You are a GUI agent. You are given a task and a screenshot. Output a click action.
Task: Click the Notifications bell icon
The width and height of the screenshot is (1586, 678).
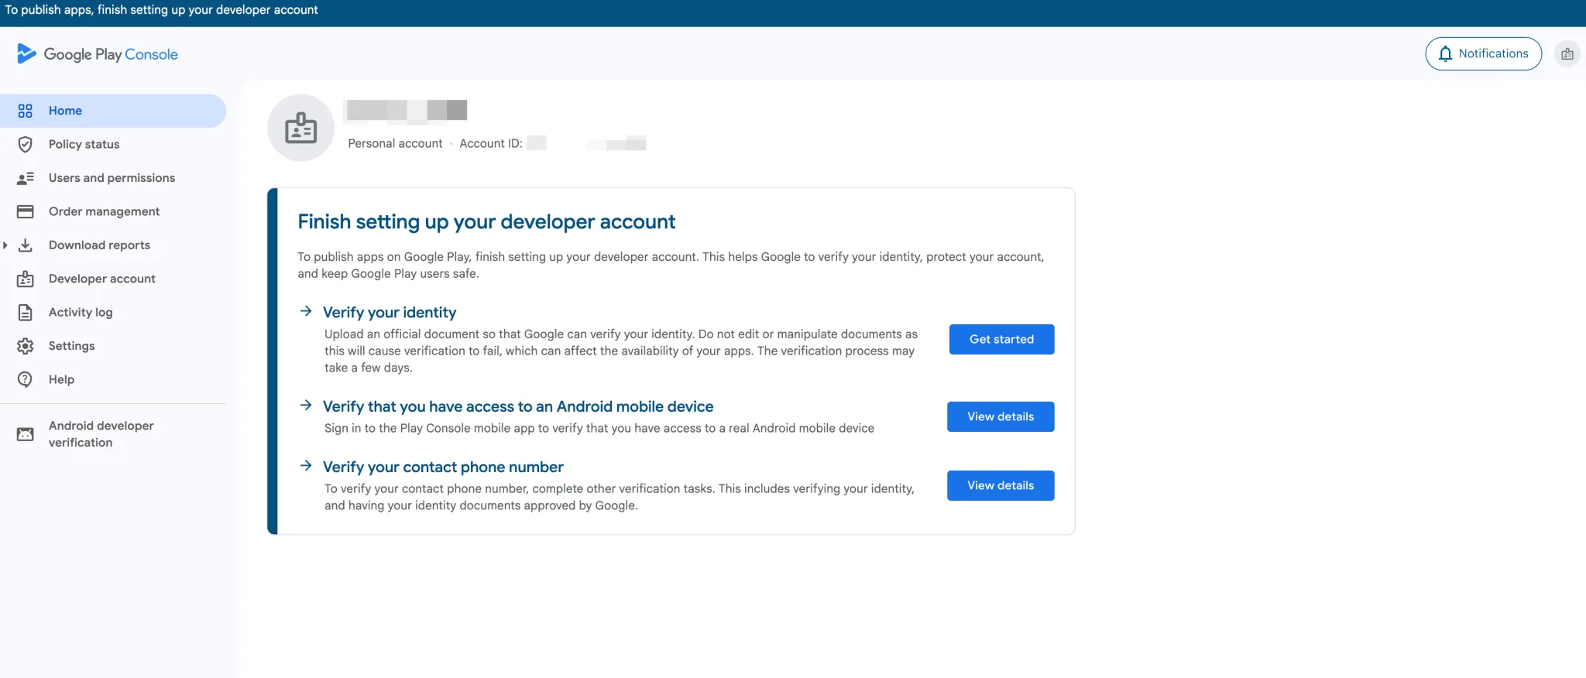coord(1445,54)
